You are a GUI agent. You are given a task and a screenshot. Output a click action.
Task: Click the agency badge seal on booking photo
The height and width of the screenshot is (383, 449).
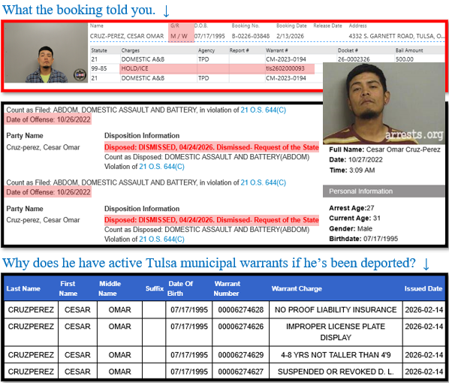pos(80,75)
